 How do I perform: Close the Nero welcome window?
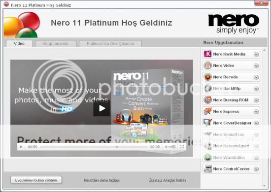point(261,3)
